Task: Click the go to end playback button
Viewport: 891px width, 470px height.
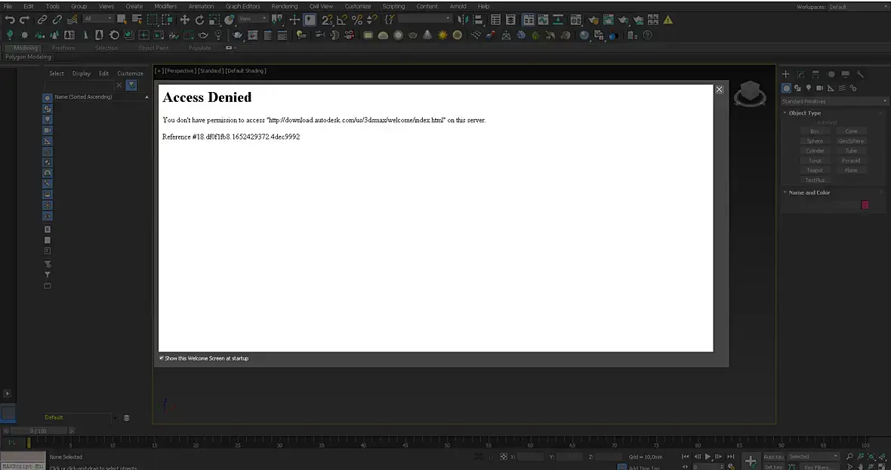Action: click(731, 456)
